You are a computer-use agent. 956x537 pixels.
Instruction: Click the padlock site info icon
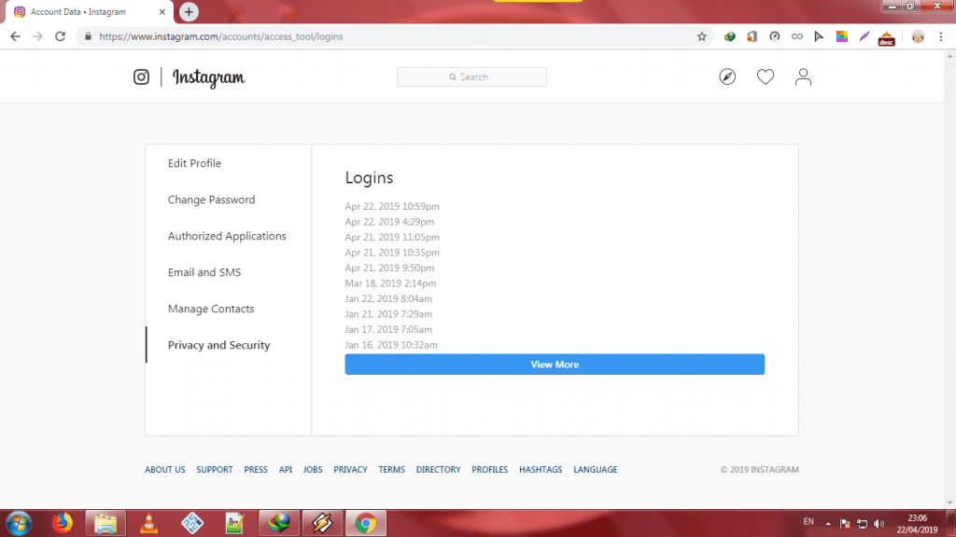(x=88, y=36)
